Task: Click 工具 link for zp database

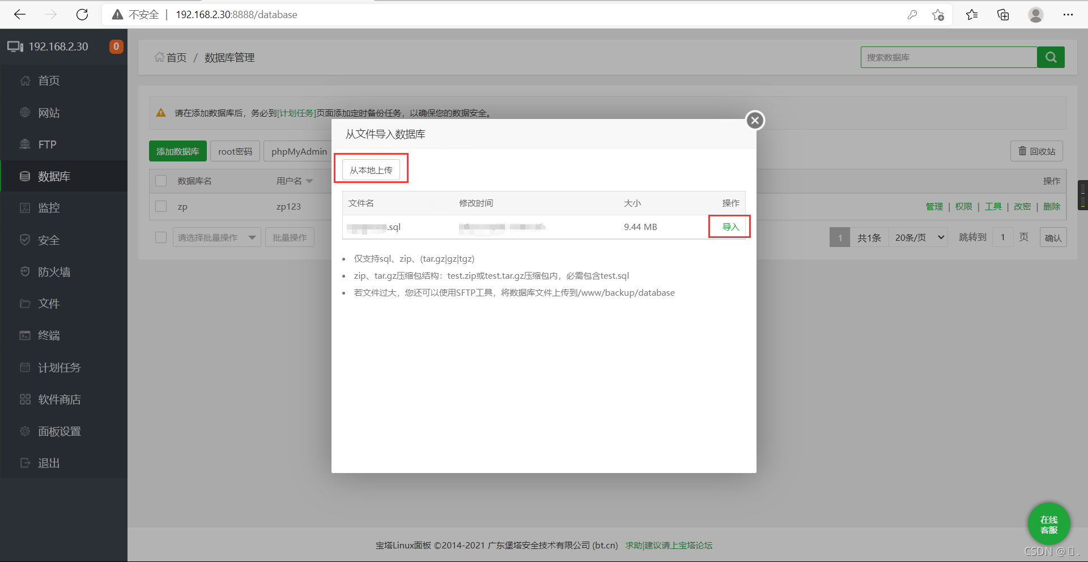Action: (993, 206)
